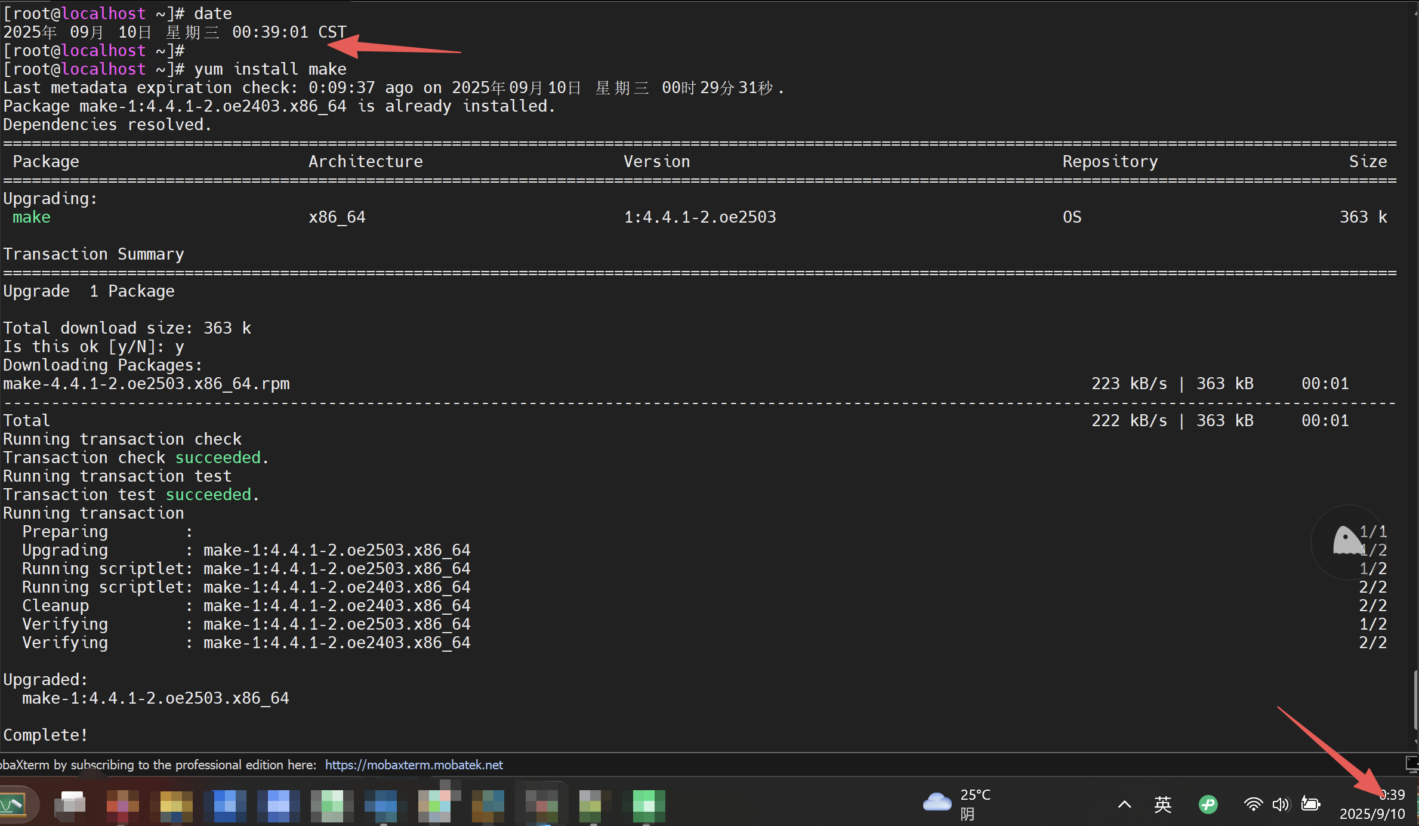Click the battery charging indicator
Viewport: 1419px width, 826px height.
click(1310, 804)
